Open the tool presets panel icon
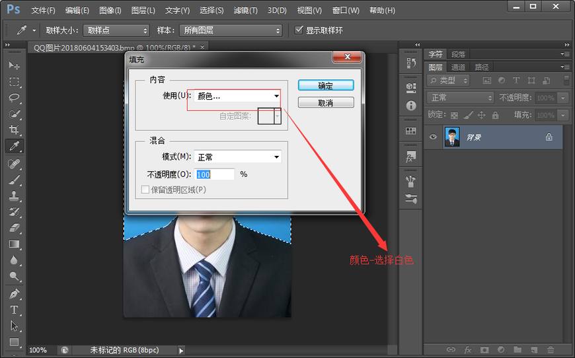 click(x=411, y=199)
